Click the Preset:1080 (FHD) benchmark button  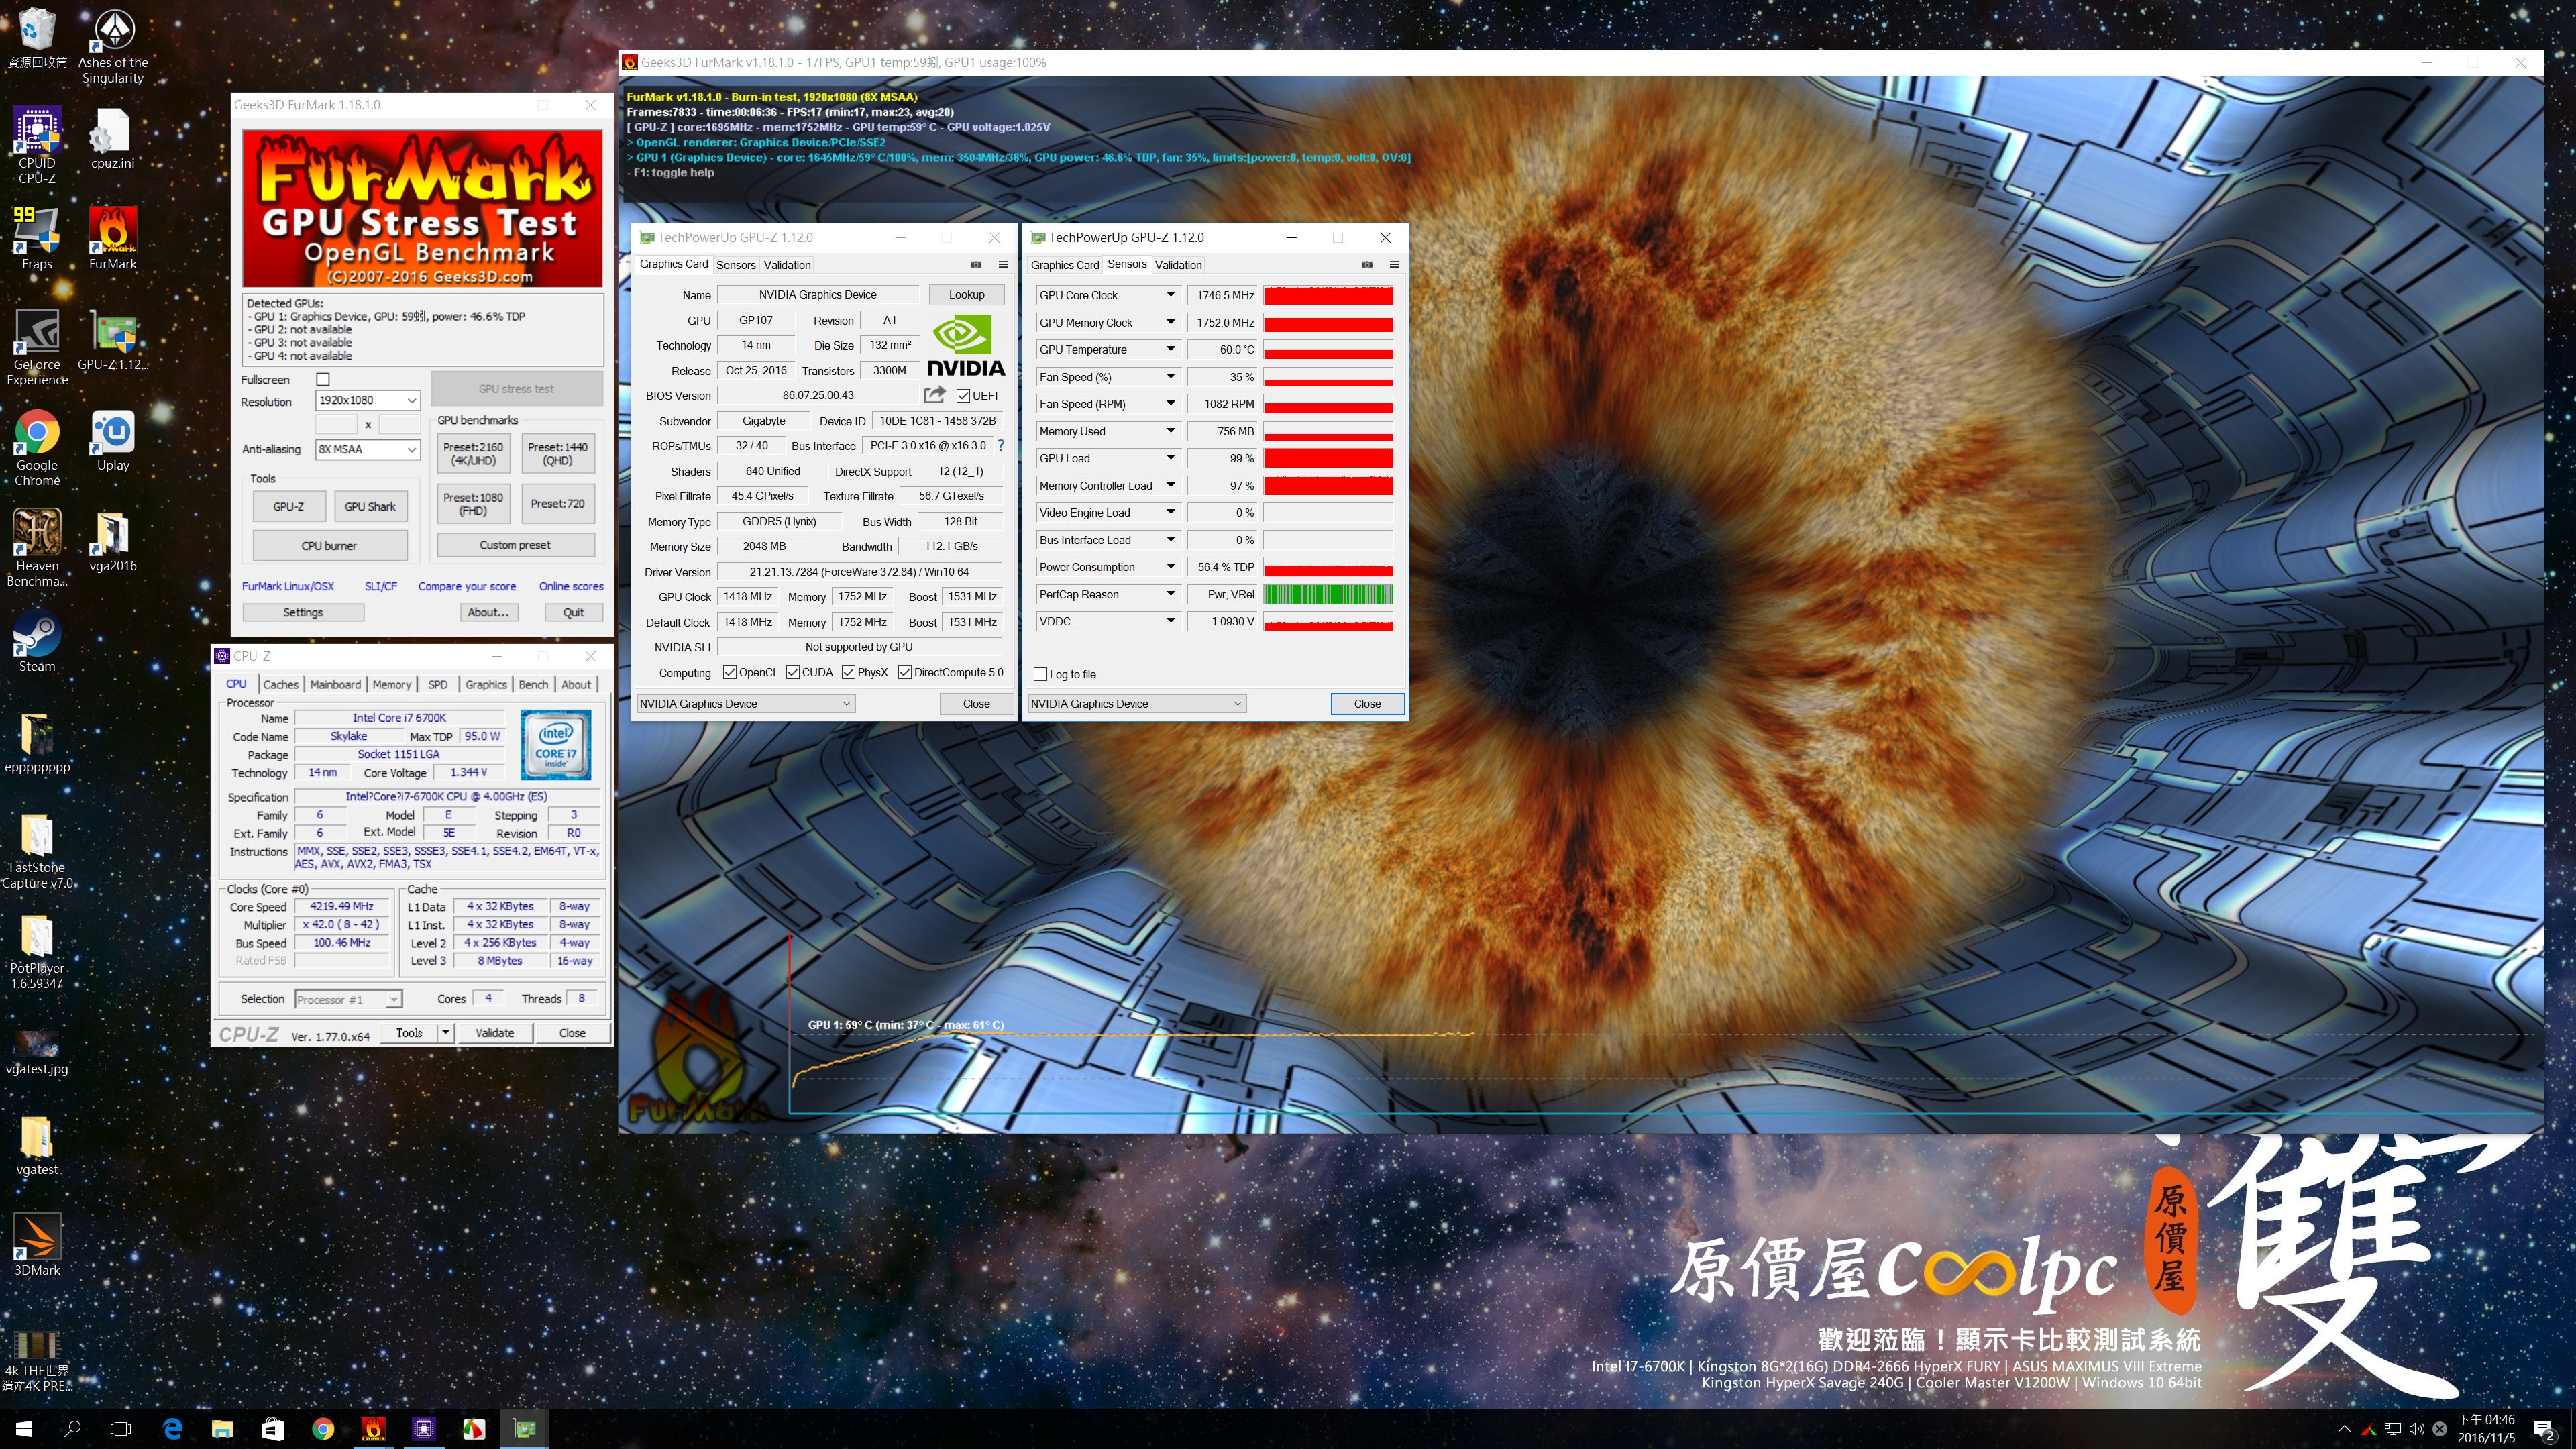(473, 504)
